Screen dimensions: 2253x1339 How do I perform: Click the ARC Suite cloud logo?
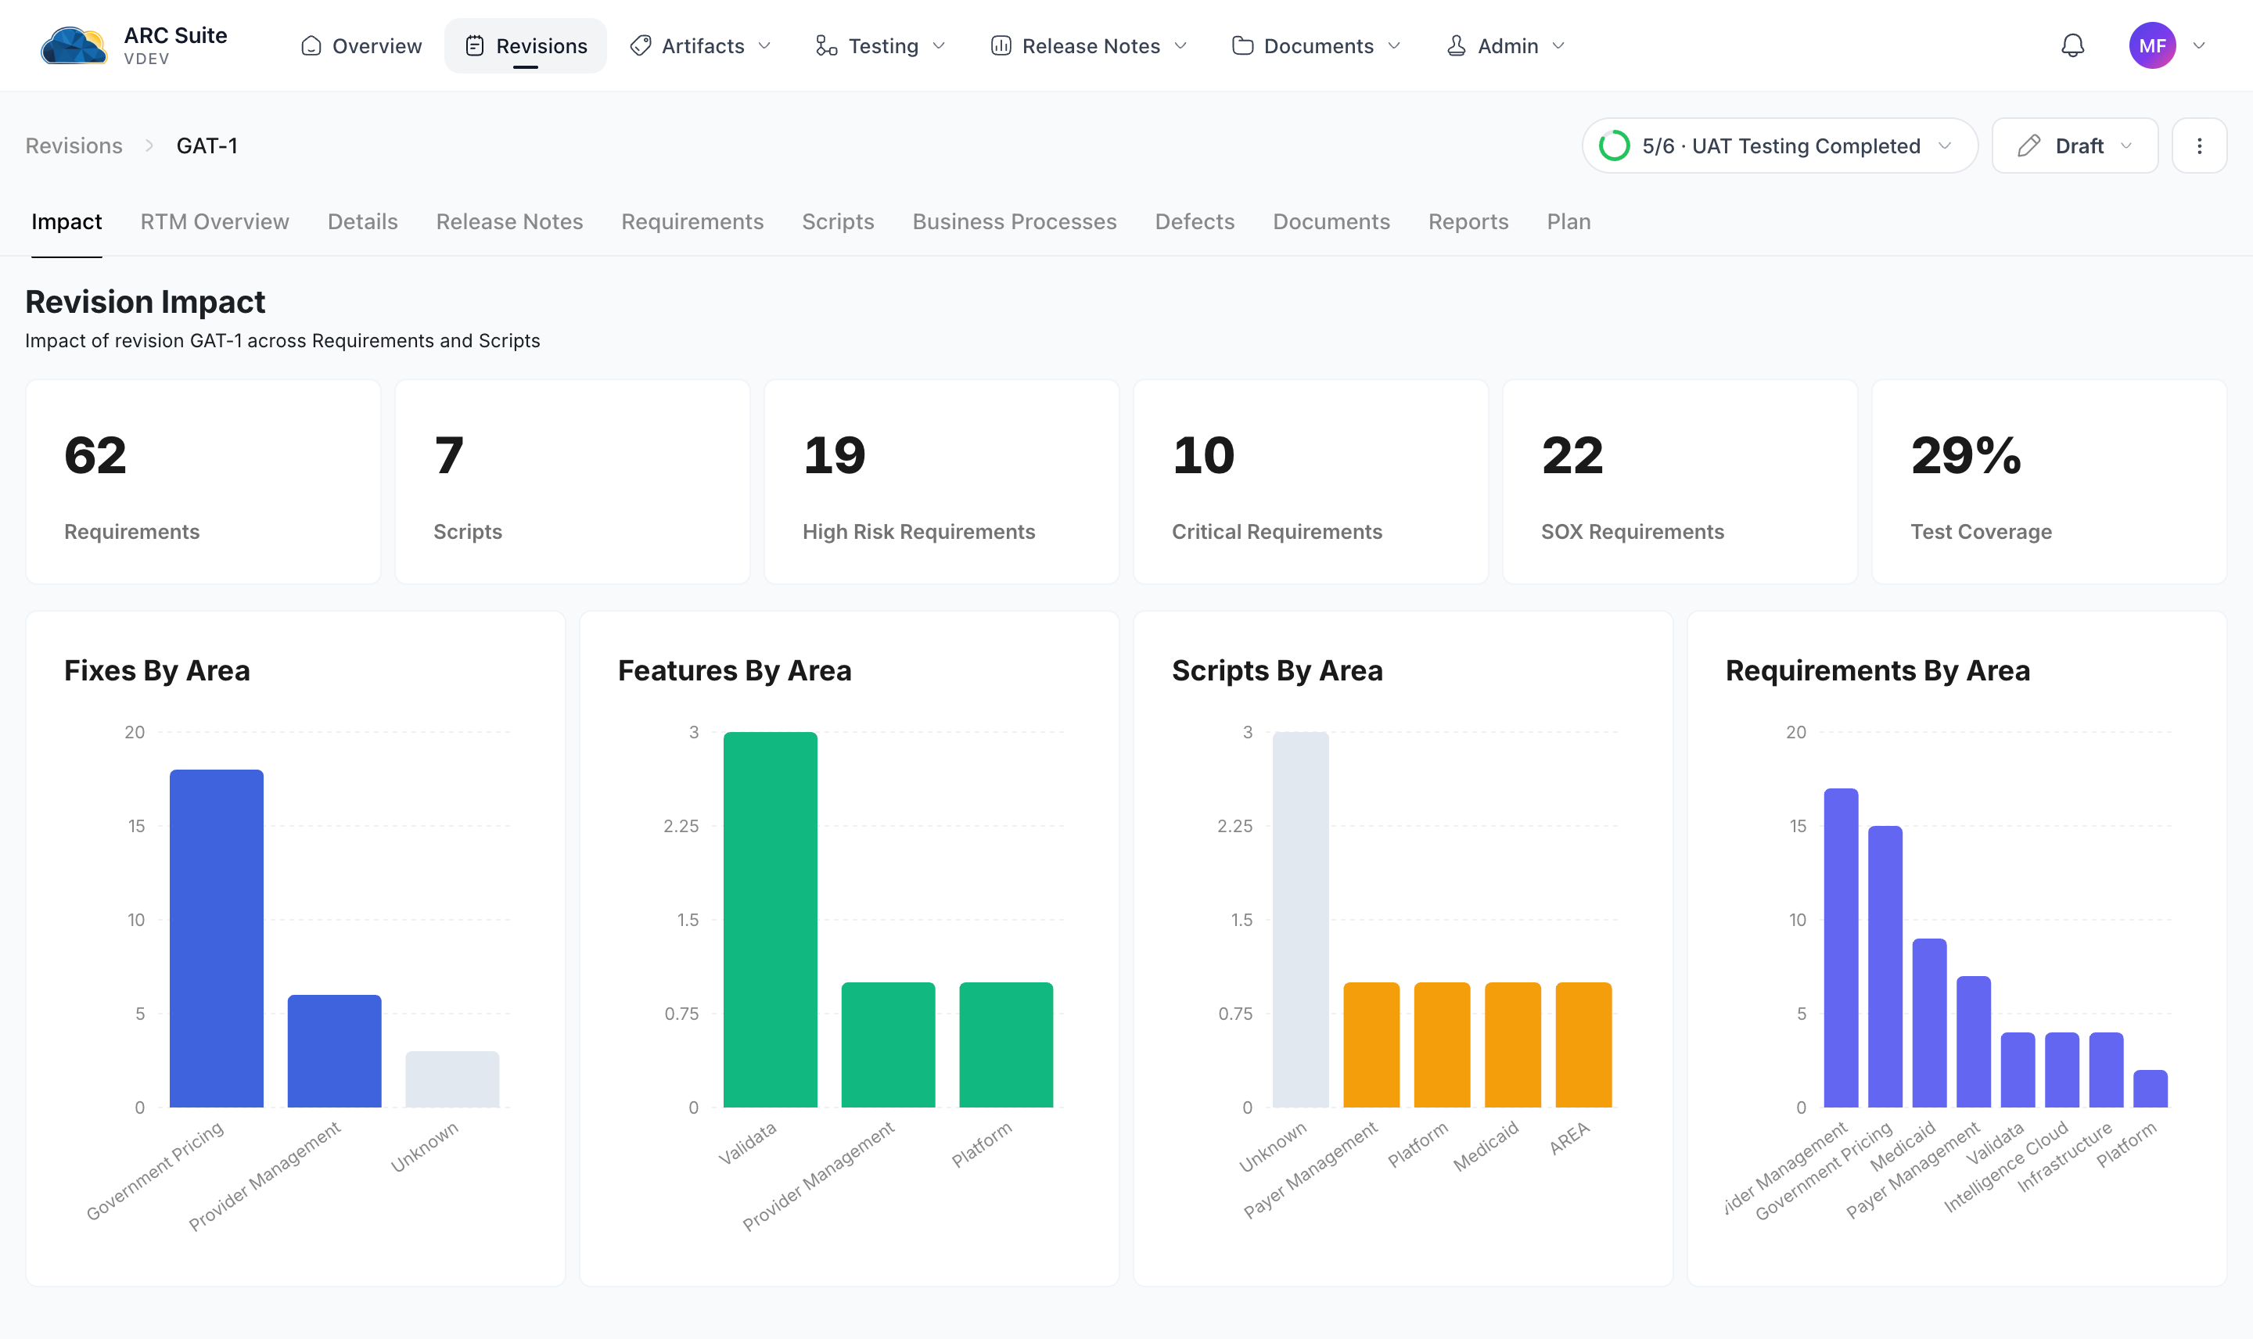(74, 45)
